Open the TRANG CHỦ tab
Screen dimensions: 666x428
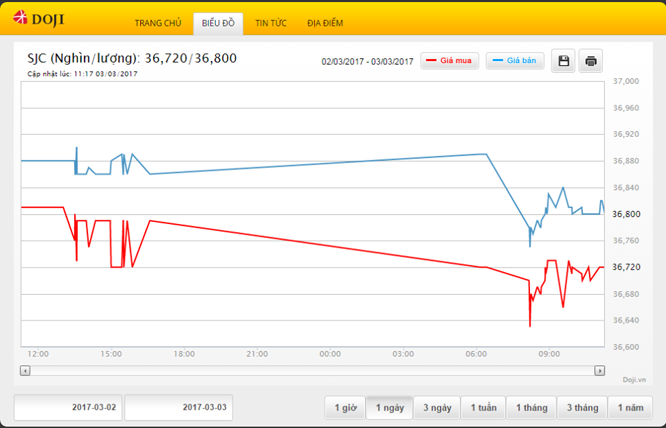pos(158,24)
